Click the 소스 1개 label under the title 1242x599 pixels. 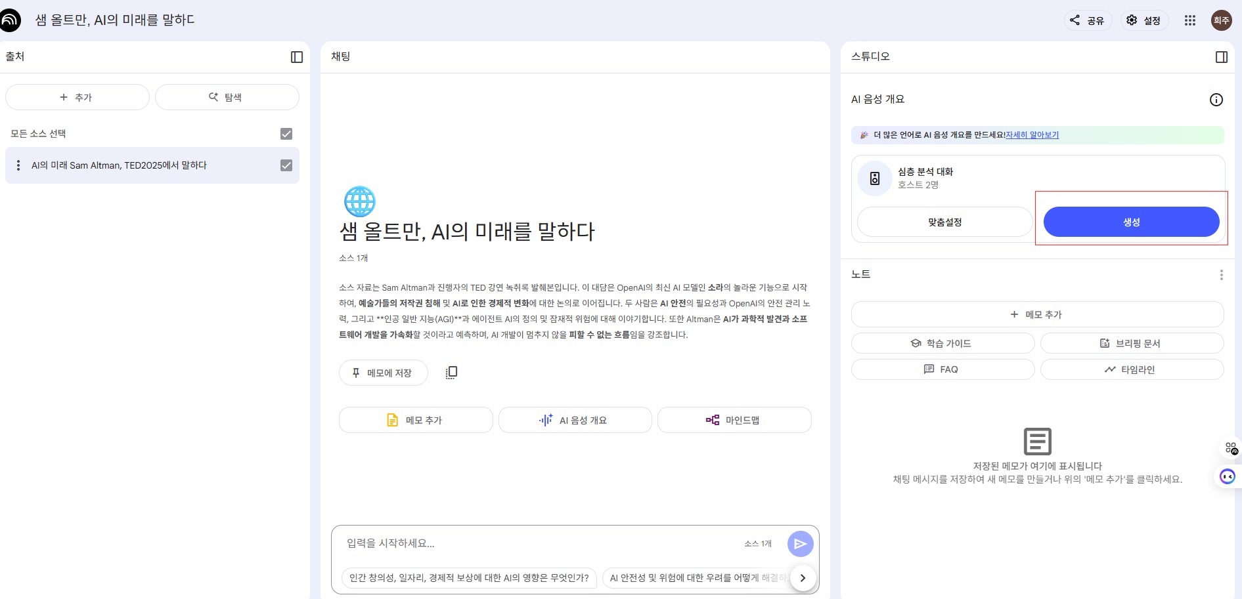point(353,258)
